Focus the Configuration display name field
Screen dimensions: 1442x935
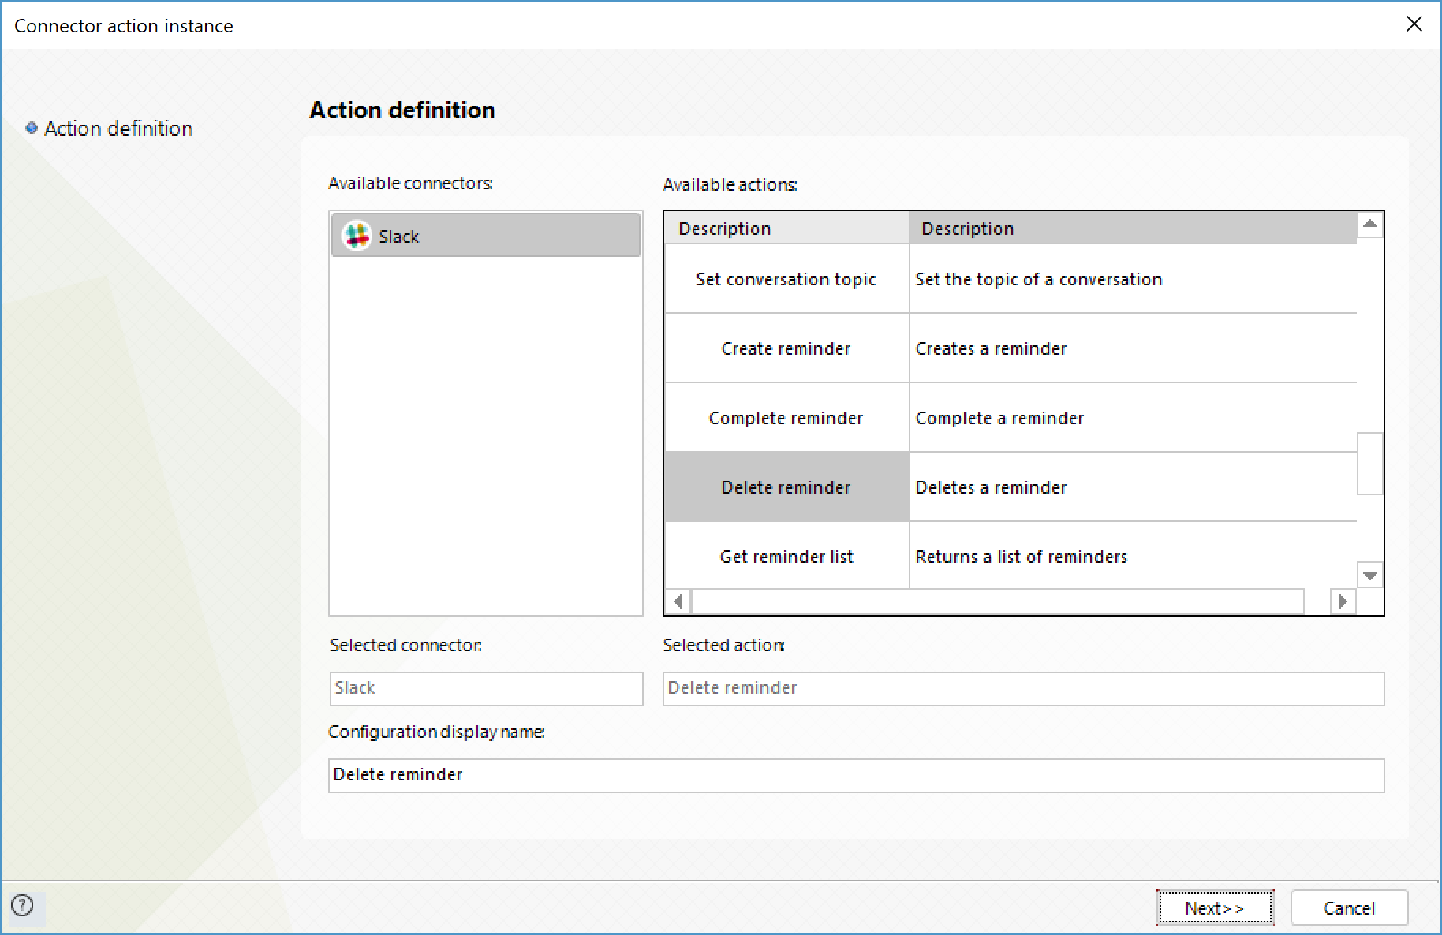pyautogui.click(x=856, y=775)
